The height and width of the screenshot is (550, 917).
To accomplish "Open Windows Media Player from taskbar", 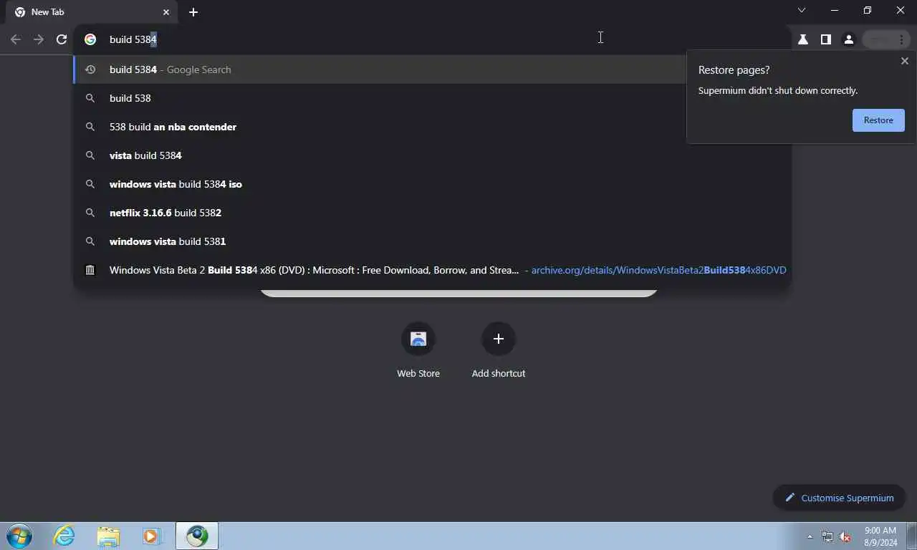I will click(x=151, y=536).
